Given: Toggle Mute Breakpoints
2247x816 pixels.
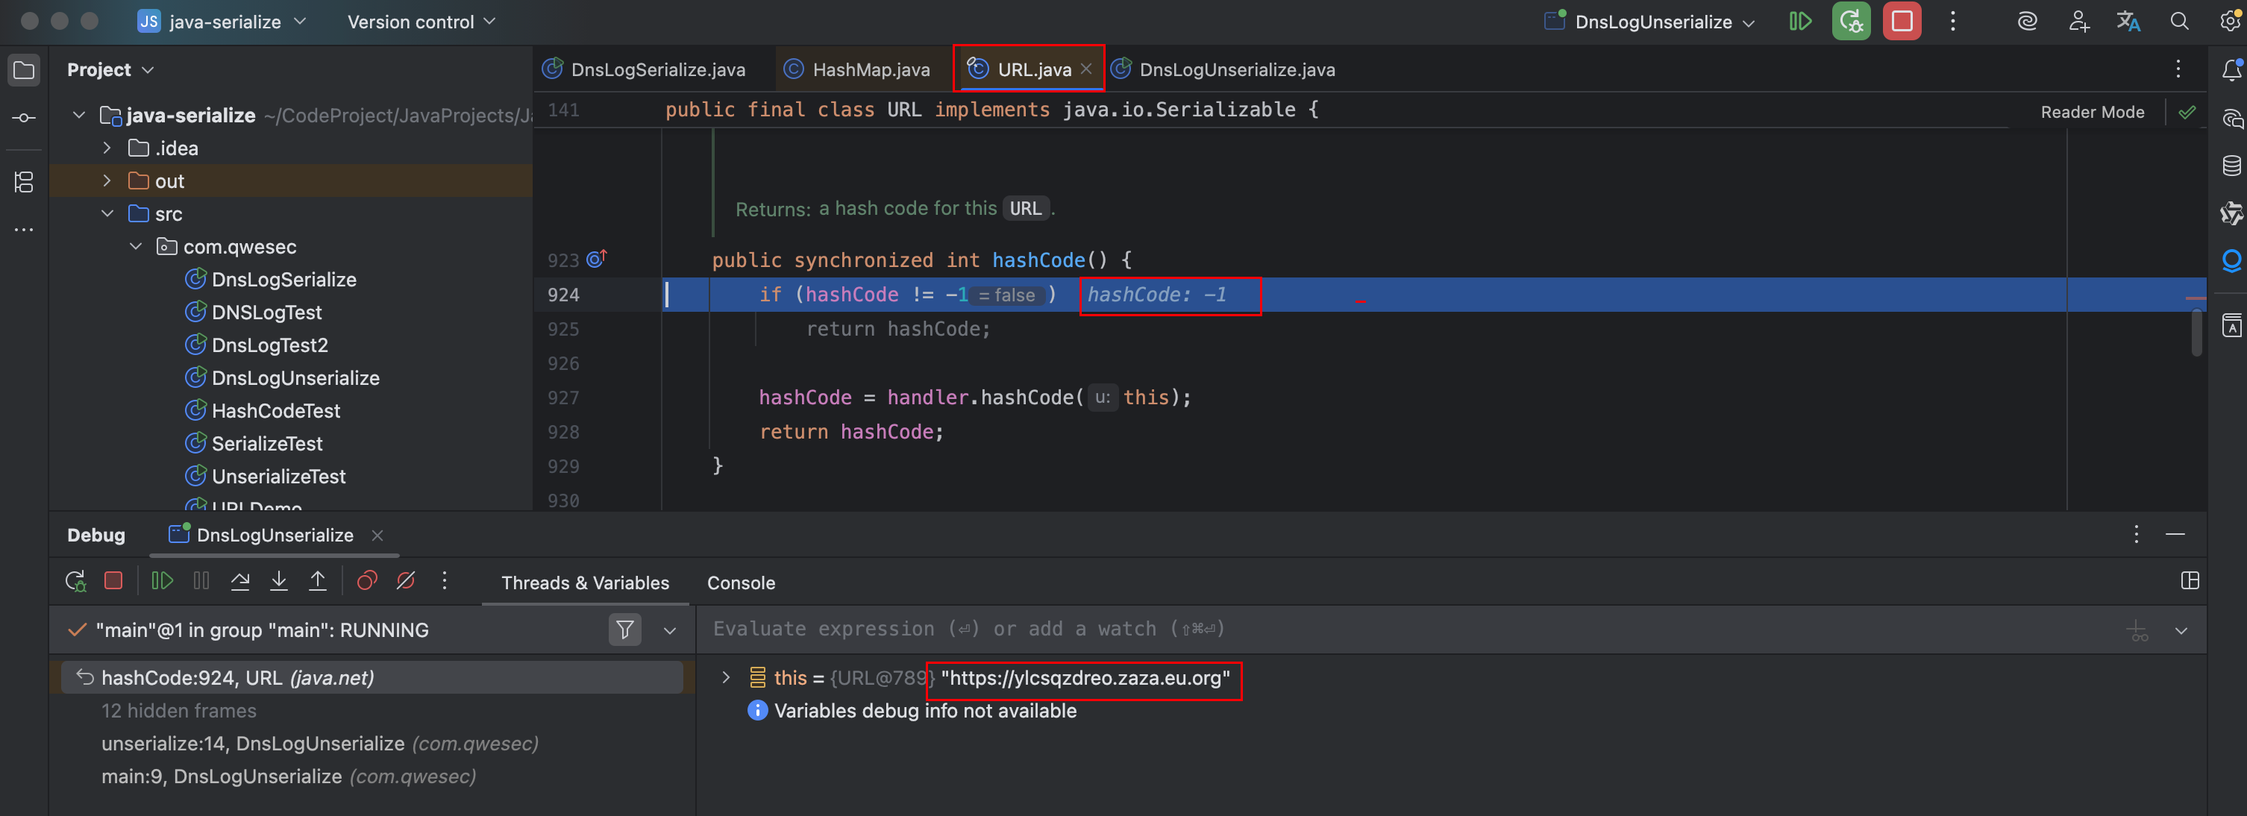Looking at the screenshot, I should pos(406,580).
